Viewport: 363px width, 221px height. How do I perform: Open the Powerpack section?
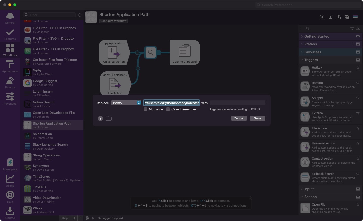click(10, 165)
